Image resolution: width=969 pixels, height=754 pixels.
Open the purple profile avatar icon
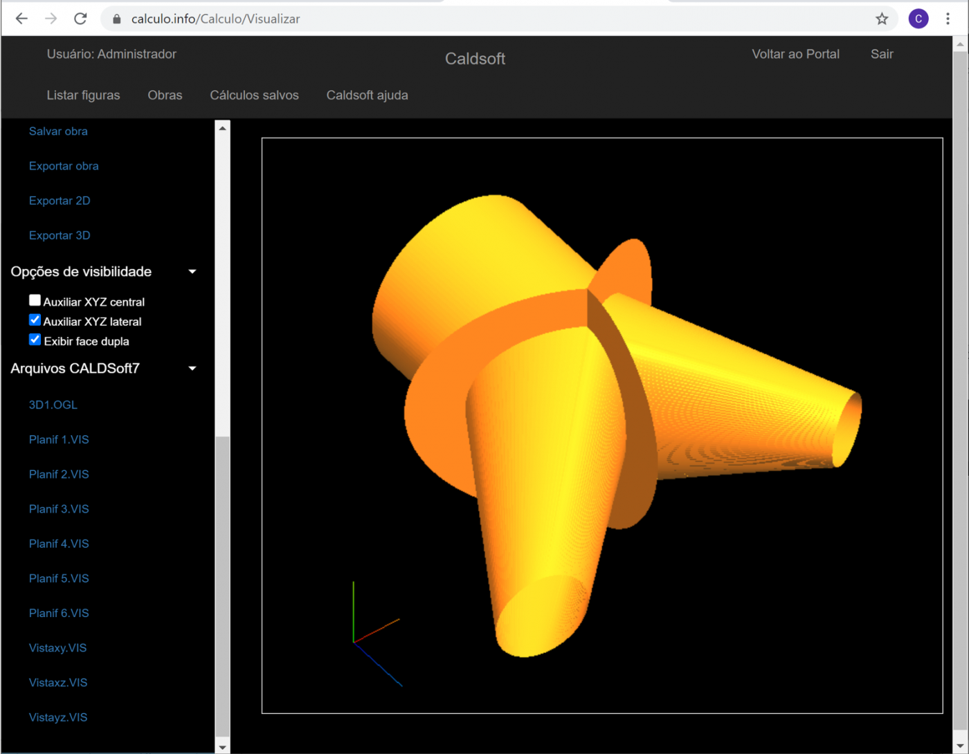click(918, 19)
